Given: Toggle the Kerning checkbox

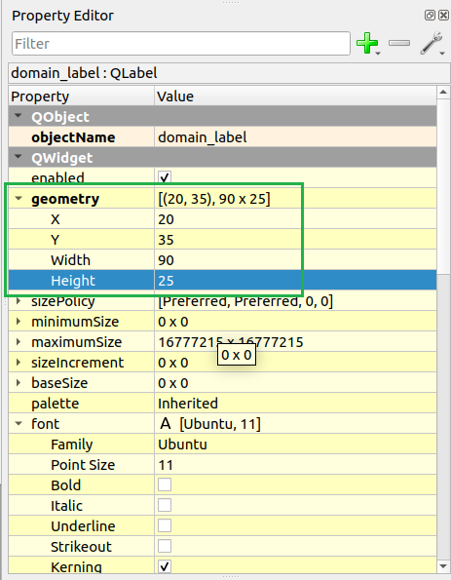Looking at the screenshot, I should click(x=165, y=566).
